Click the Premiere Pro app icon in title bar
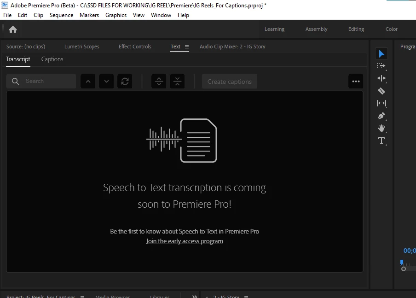This screenshot has height=298, width=416. 5,5
